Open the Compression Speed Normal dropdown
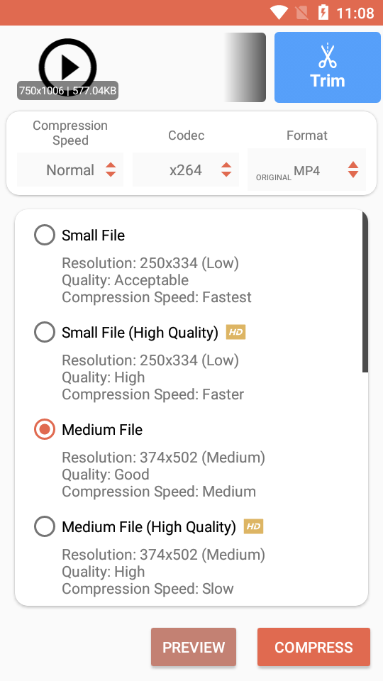Viewport: 383px width, 681px height. pyautogui.click(x=70, y=170)
